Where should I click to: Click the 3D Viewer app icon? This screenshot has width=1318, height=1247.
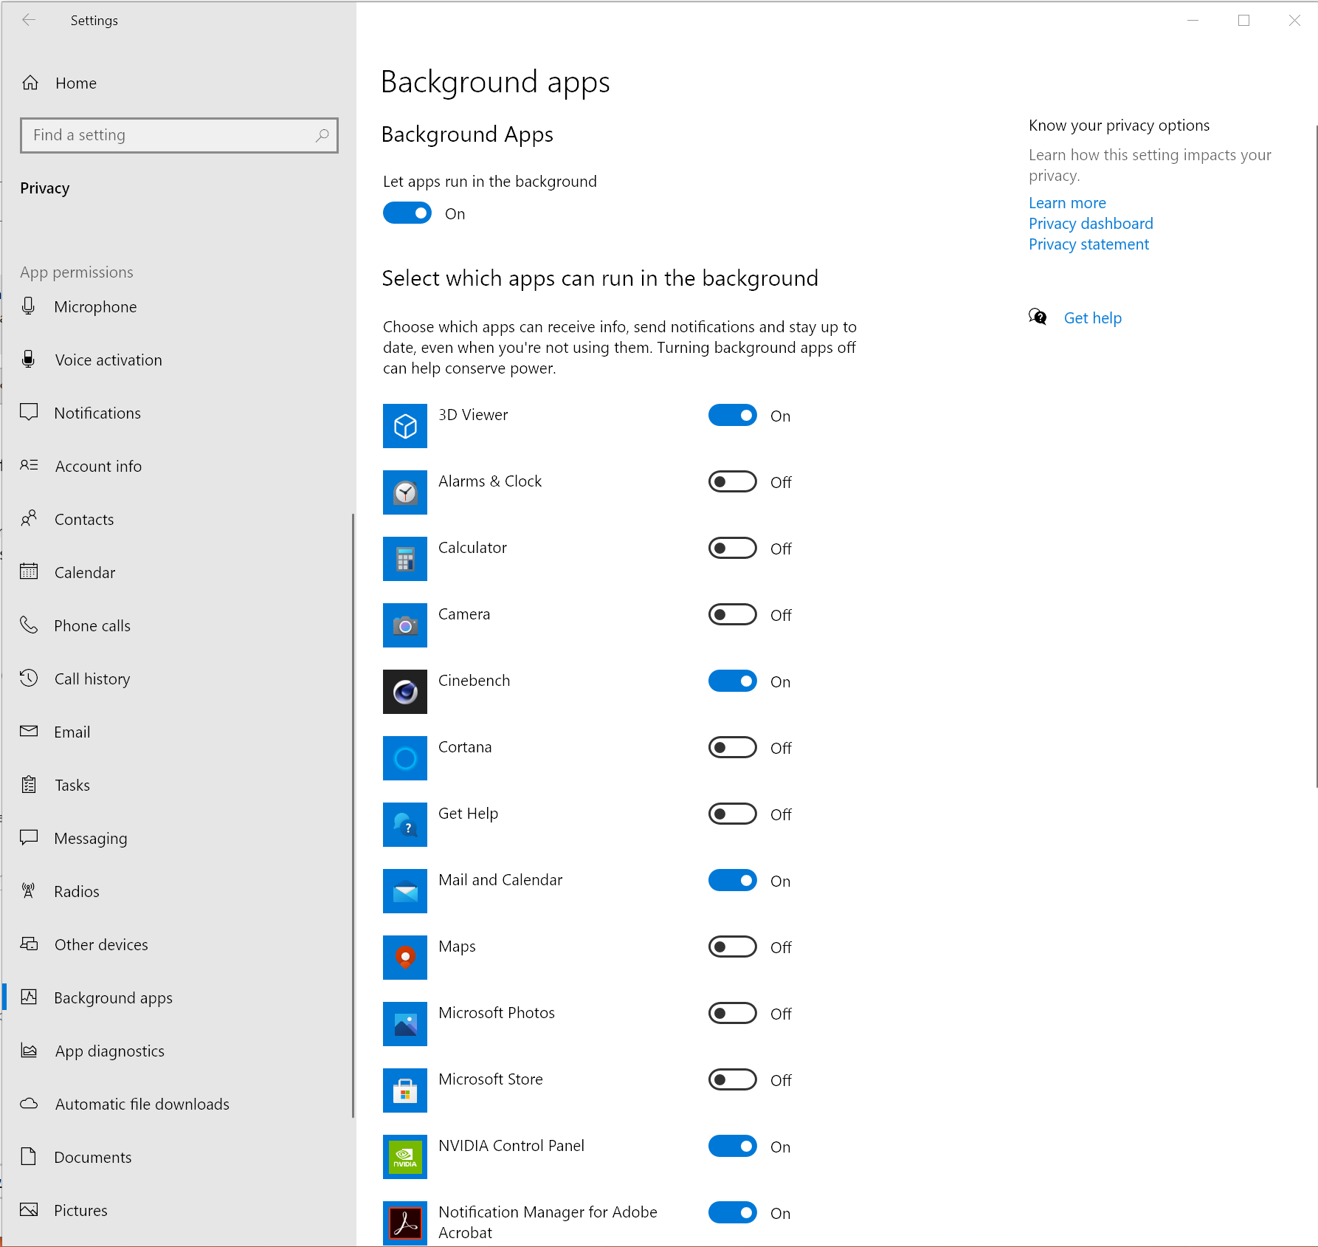click(x=405, y=426)
